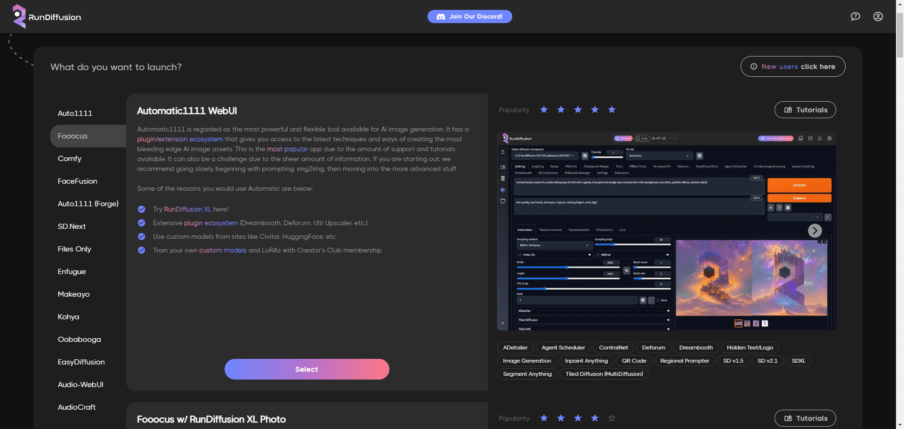Click the Join Our Discord button
904x429 pixels.
[x=469, y=16]
